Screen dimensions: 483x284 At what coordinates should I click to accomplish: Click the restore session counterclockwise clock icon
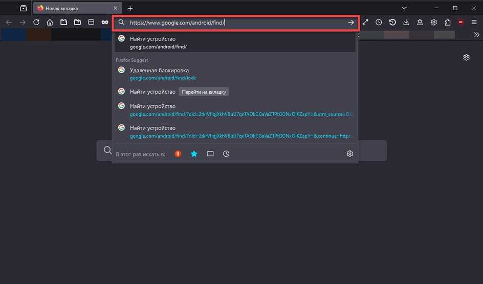392,22
